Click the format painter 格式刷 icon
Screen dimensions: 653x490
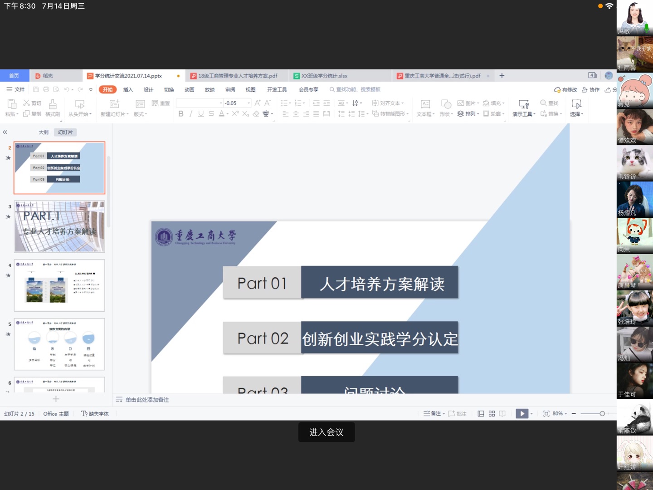click(x=53, y=108)
